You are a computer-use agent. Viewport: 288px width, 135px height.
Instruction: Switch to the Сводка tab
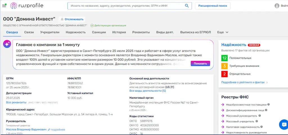(12, 32)
